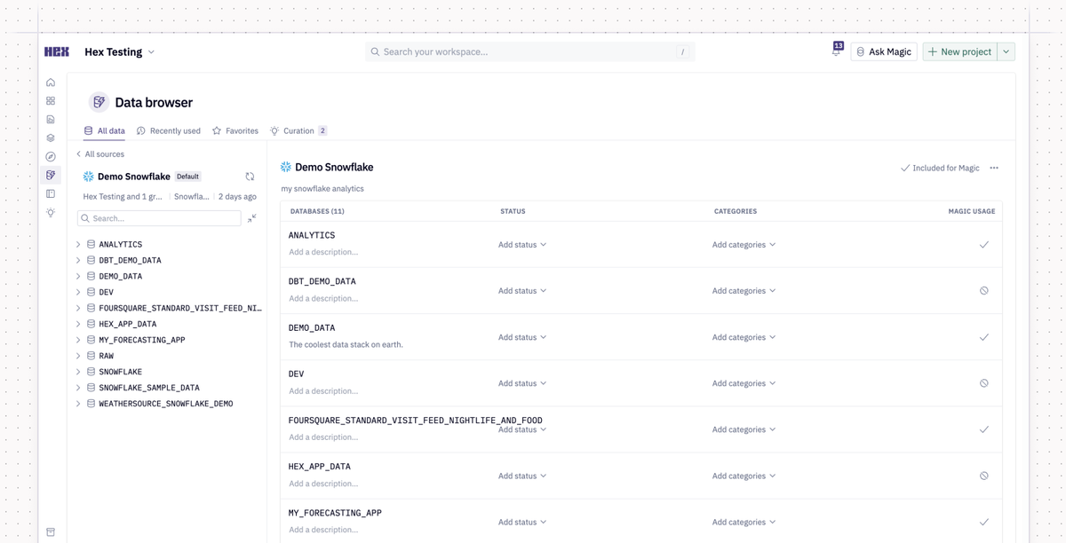Open Add status dropdown for DEMO_DATA
Image resolution: width=1066 pixels, height=543 pixels.
click(x=522, y=337)
